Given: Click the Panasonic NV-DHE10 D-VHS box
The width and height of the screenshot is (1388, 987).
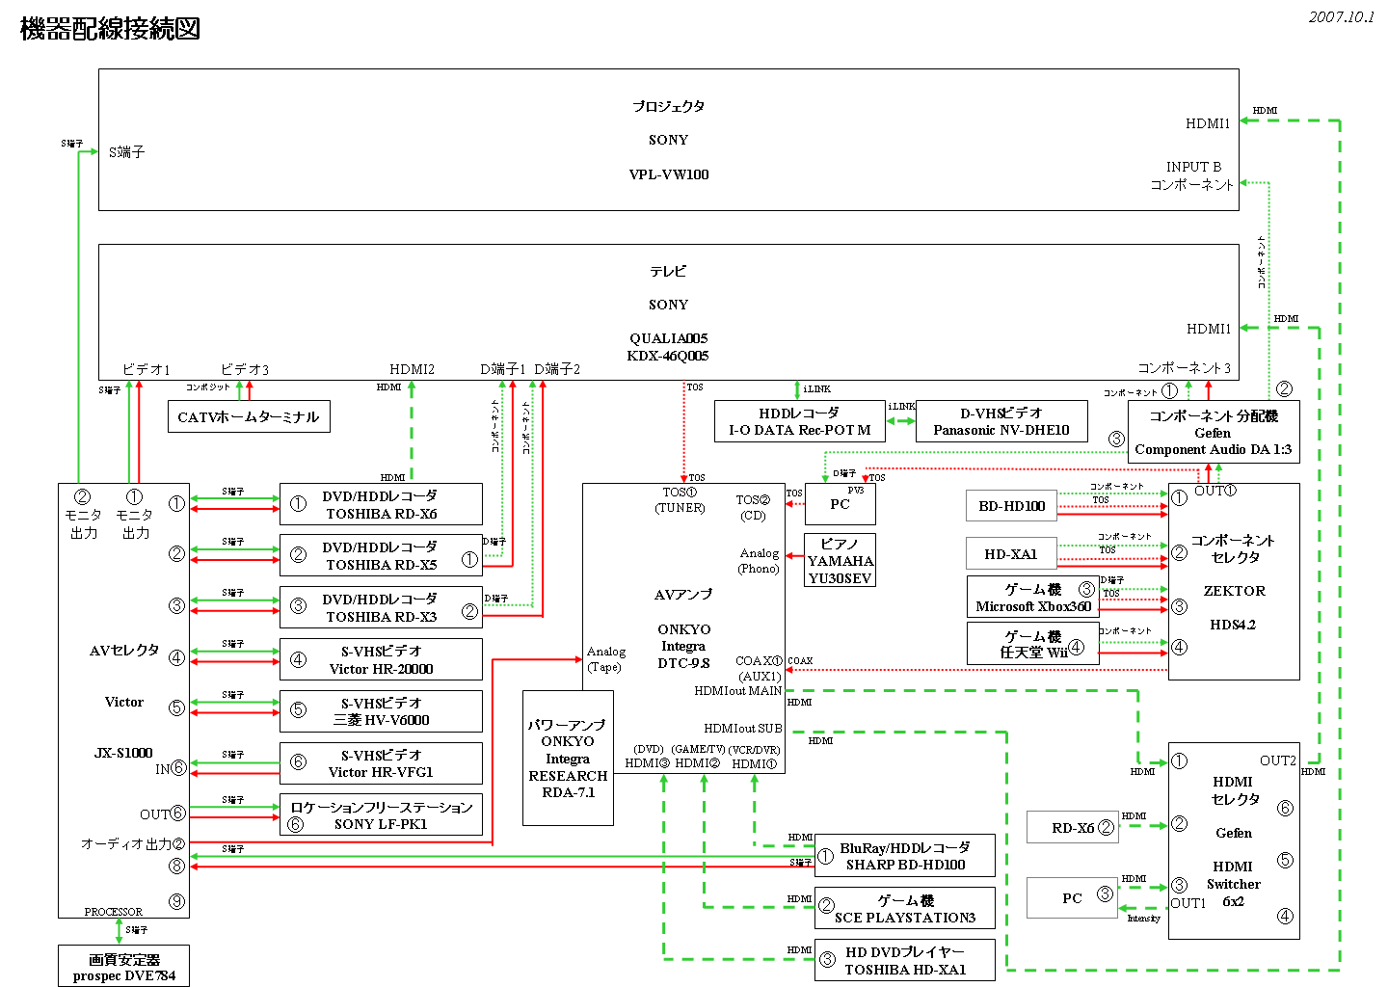Looking at the screenshot, I should coord(1001,421).
